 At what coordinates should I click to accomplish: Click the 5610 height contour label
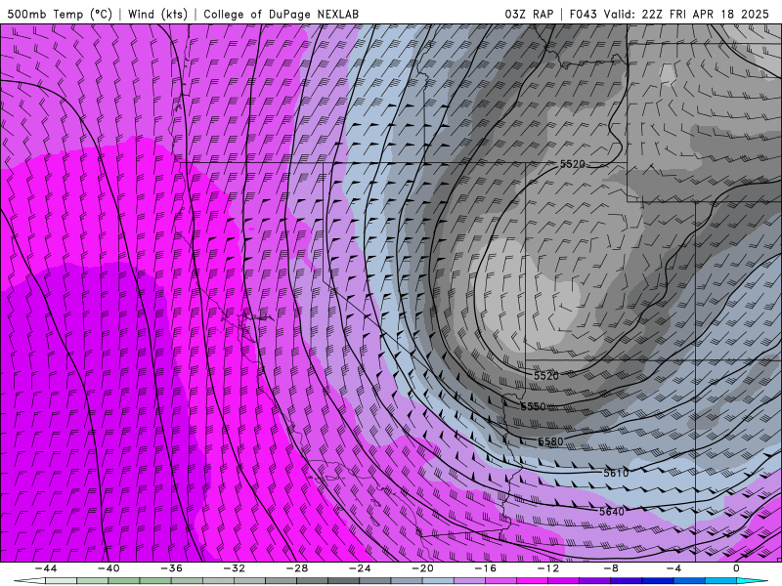(616, 473)
